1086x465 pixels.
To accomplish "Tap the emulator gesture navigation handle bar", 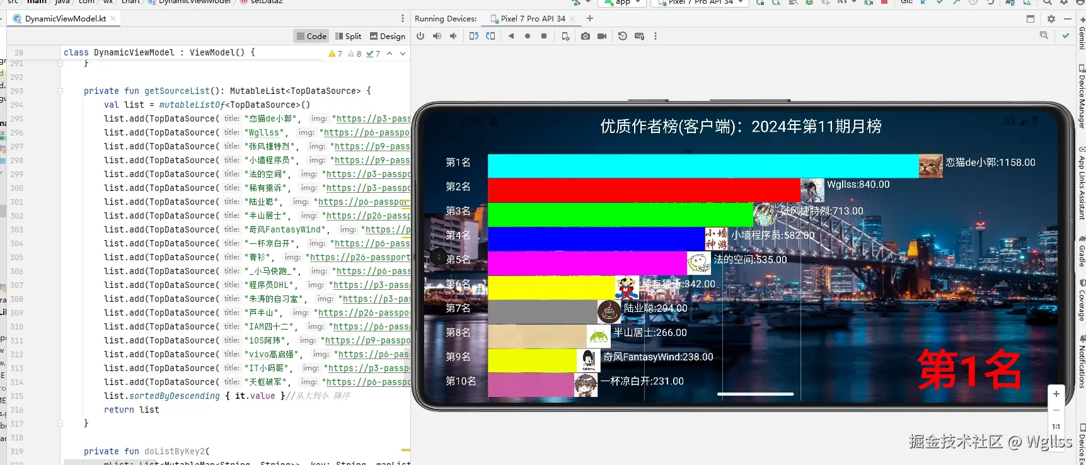I will (755, 394).
